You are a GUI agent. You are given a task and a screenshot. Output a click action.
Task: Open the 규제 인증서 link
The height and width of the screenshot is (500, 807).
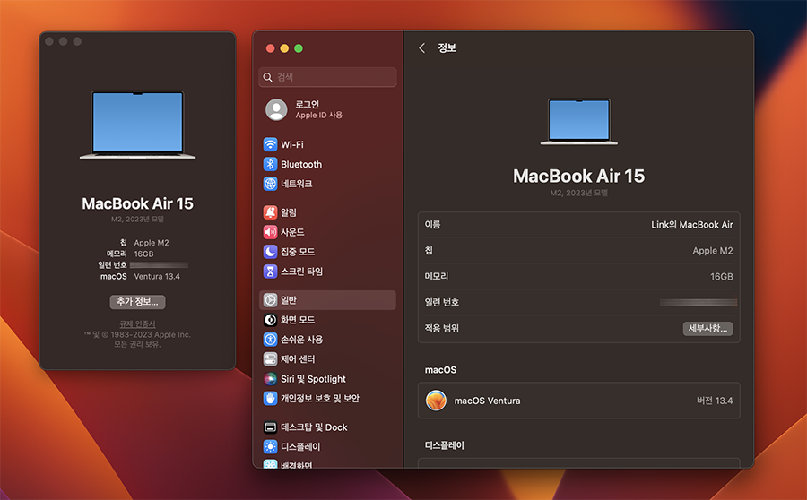[x=137, y=323]
